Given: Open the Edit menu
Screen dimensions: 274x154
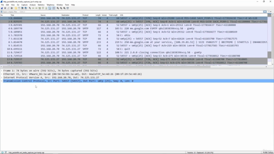Looking at the screenshot, I should click(x=7, y=5).
